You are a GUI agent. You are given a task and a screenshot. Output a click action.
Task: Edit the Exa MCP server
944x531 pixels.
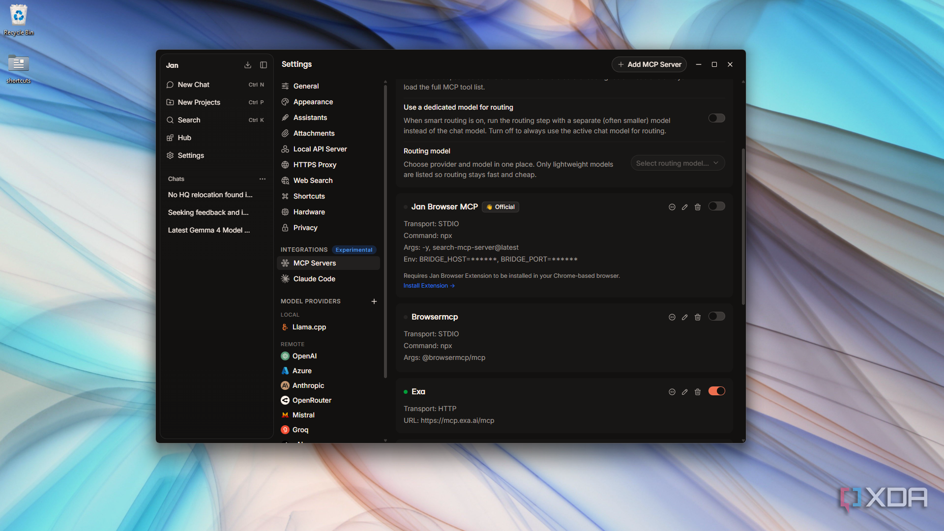tap(685, 392)
